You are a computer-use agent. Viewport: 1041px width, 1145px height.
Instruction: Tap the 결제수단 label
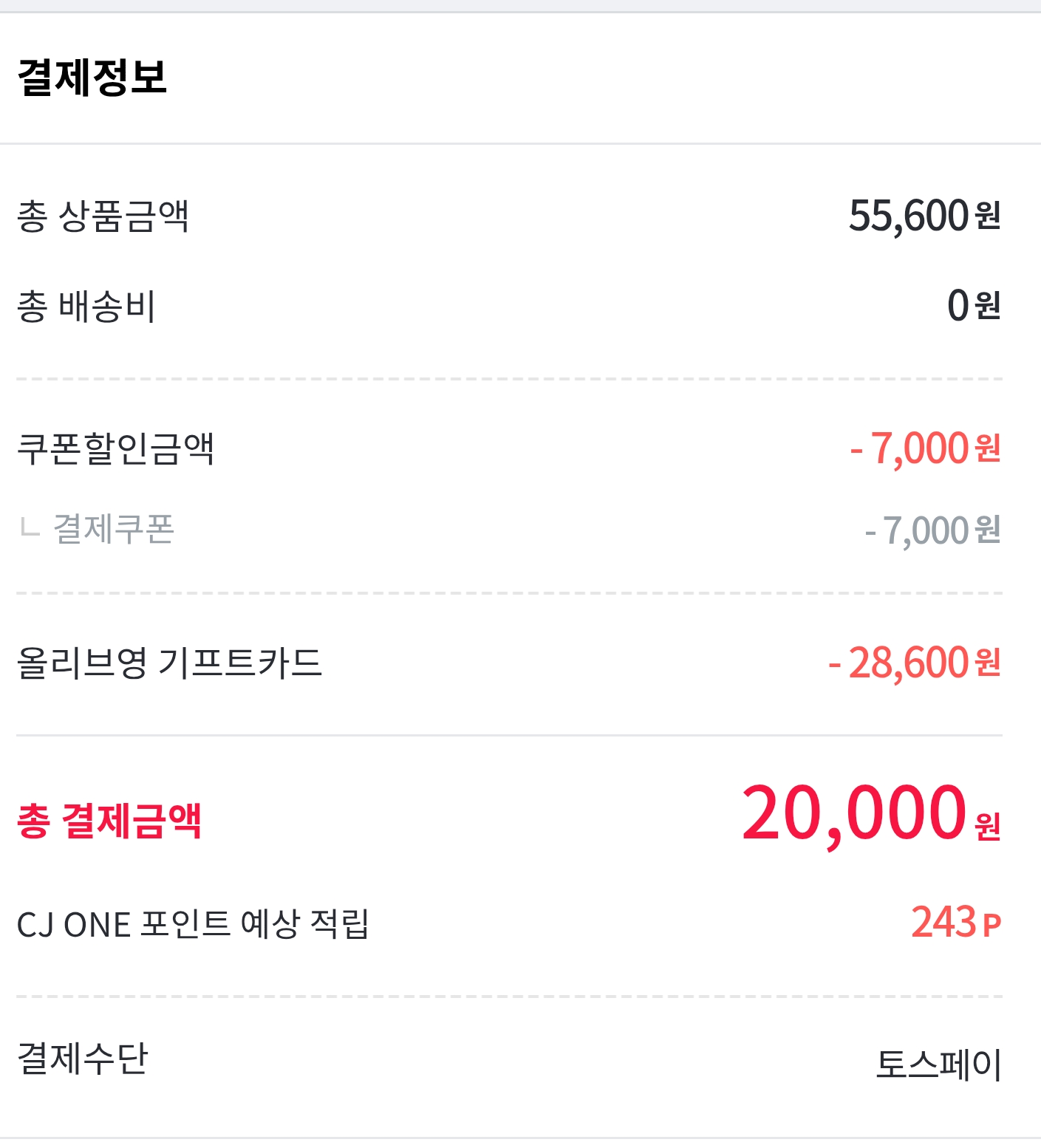pyautogui.click(x=83, y=1058)
